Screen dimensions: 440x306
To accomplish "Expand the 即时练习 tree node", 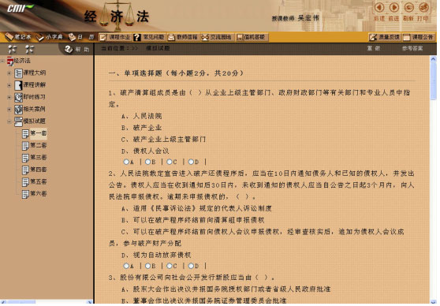I will click(x=9, y=97).
